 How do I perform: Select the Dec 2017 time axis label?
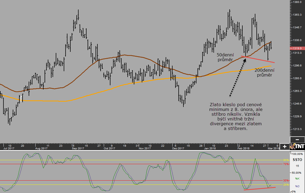coord(178,148)
